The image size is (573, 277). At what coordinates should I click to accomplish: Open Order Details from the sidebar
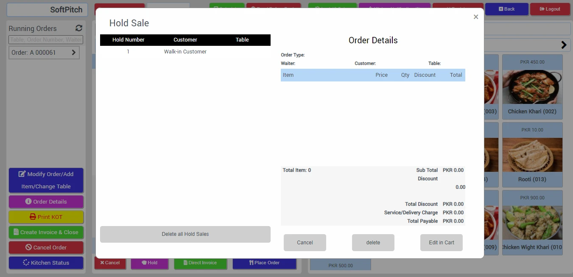pyautogui.click(x=46, y=201)
